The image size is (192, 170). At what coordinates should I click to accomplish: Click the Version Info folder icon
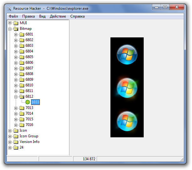click(16, 142)
